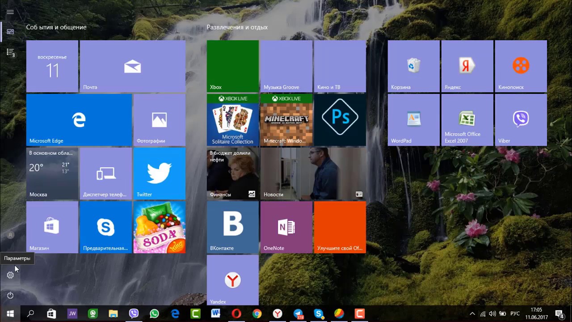This screenshot has height=322, width=572.
Task: Launch the Candy Crush Soda tile
Action: [160, 227]
